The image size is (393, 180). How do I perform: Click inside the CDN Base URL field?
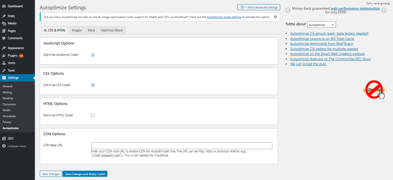(182, 146)
